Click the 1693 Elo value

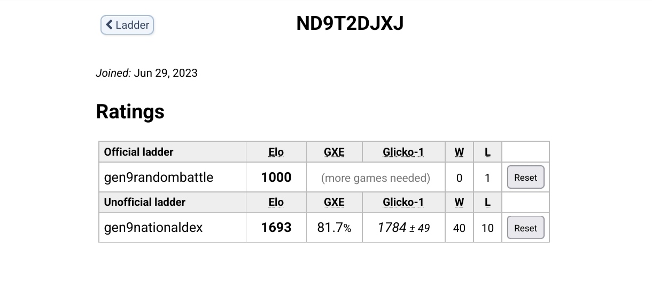coord(276,228)
